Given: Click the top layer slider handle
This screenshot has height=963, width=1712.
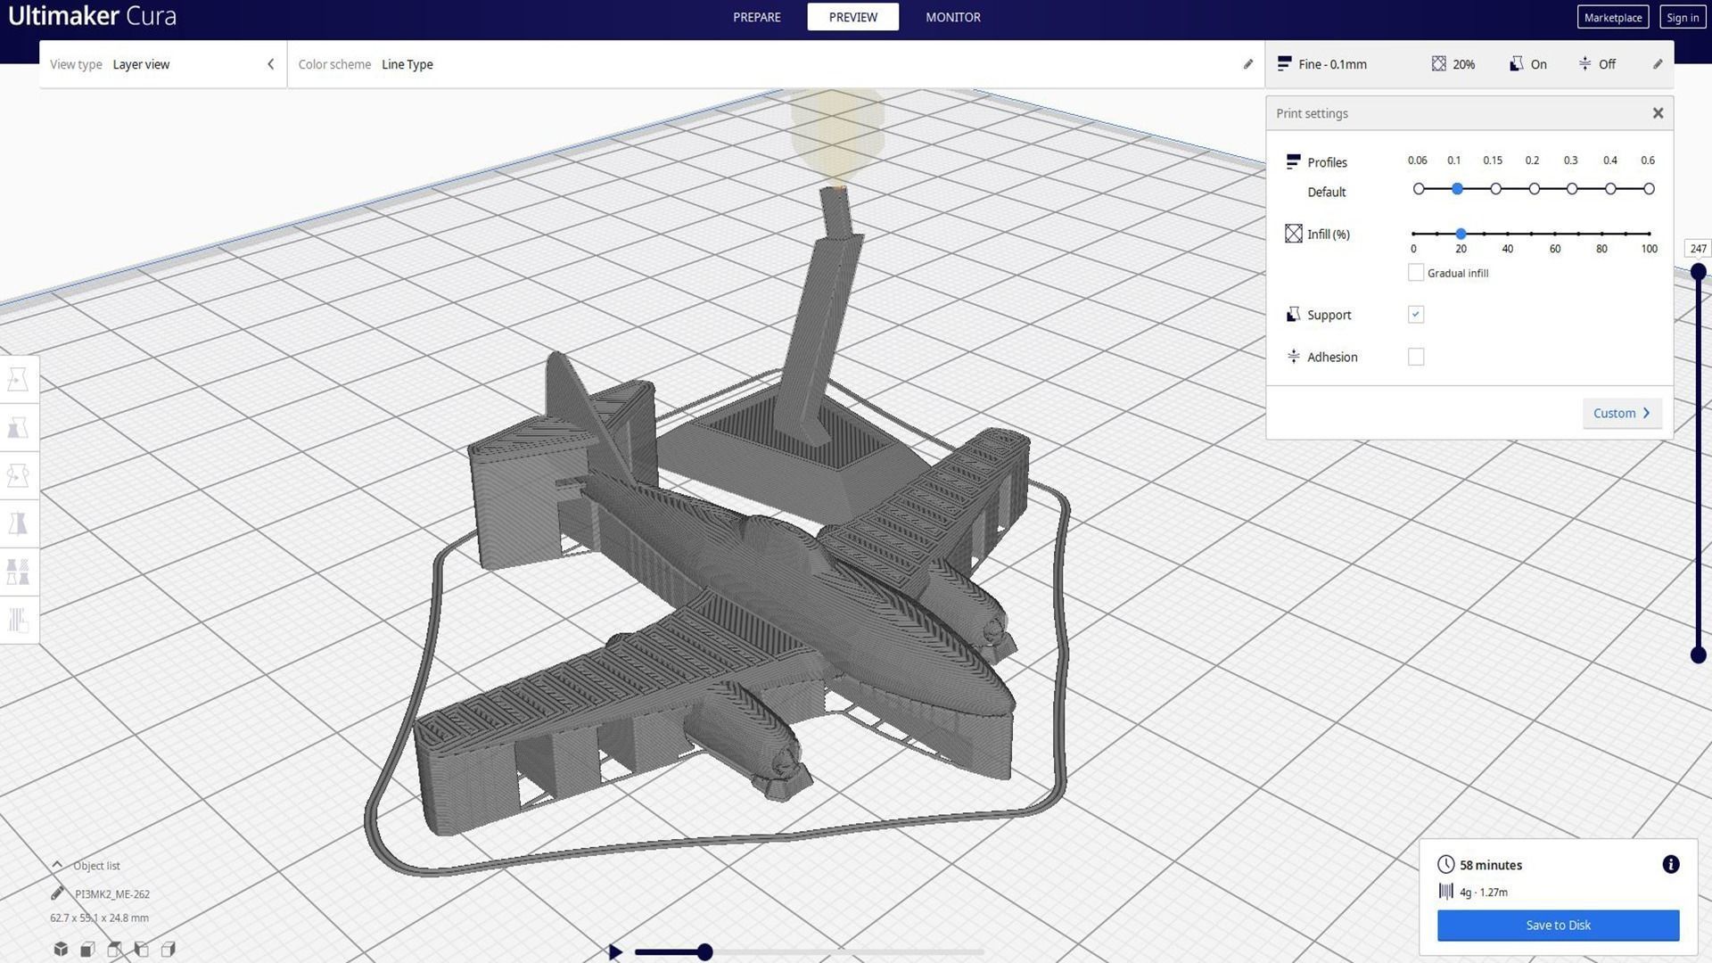Looking at the screenshot, I should click(1698, 272).
